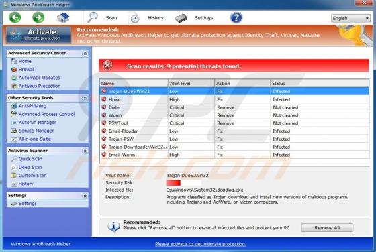Click the Remove All button
Screen dimensions: 376x252
[x=327, y=228]
